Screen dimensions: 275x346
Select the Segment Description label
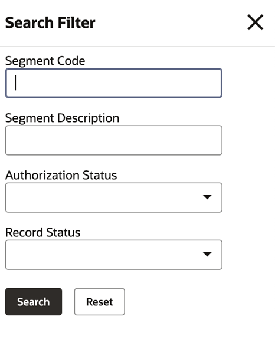click(63, 118)
